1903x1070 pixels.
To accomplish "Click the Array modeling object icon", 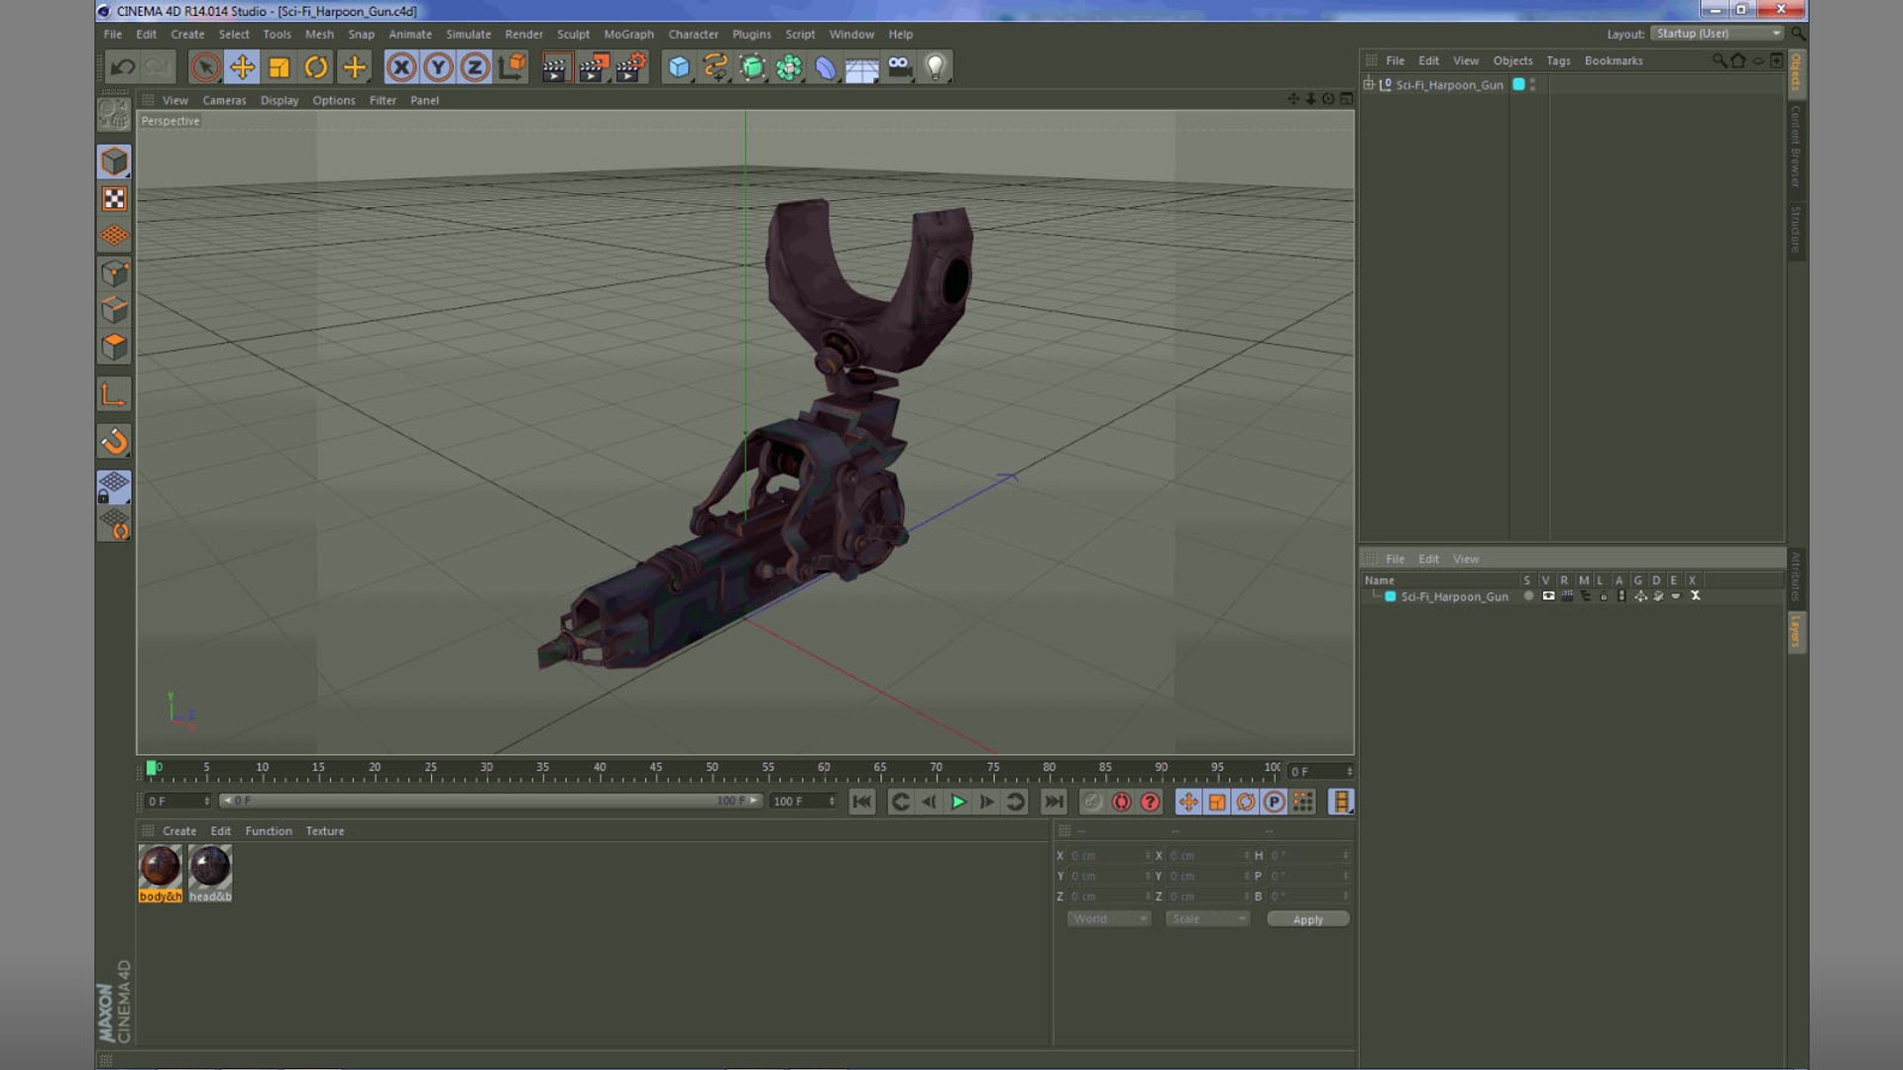I will (789, 67).
